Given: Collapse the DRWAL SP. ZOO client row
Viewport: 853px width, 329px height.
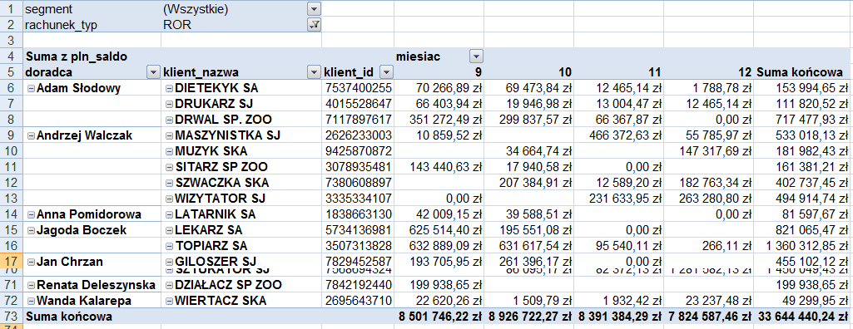Looking at the screenshot, I should pos(169,120).
